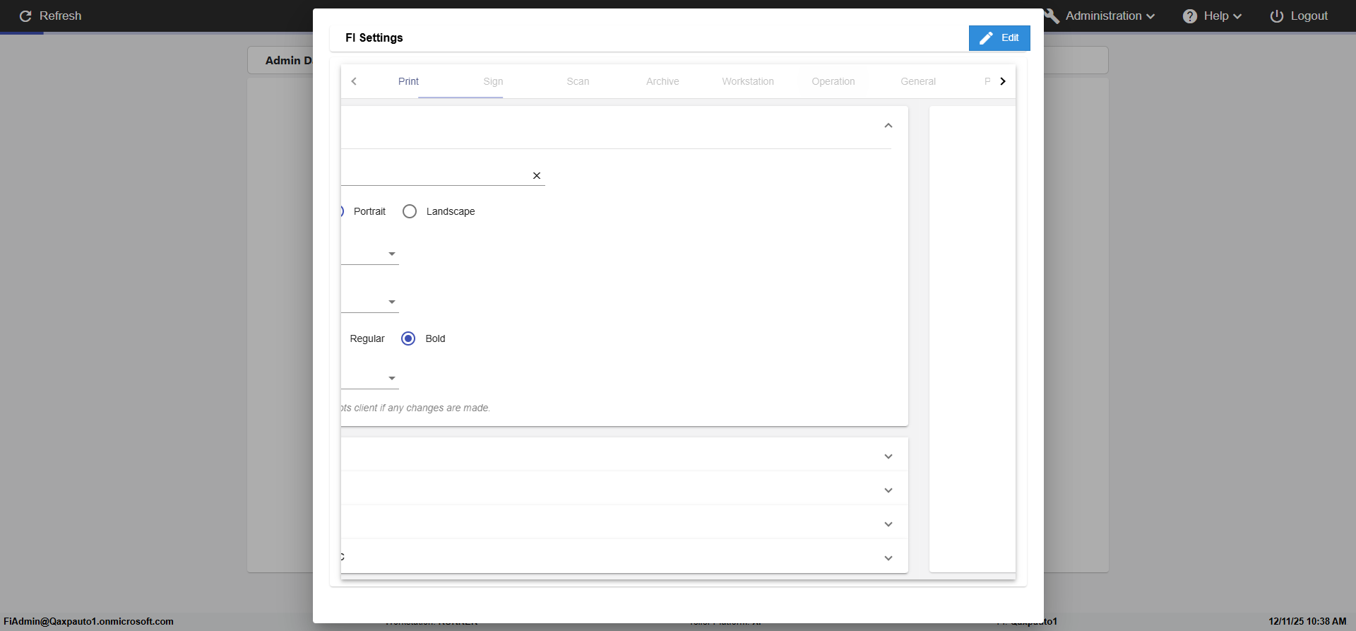
Task: Click the Logout power icon
Action: click(x=1277, y=16)
